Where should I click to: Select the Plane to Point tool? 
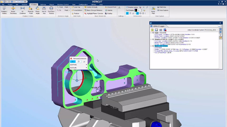point(31,10)
